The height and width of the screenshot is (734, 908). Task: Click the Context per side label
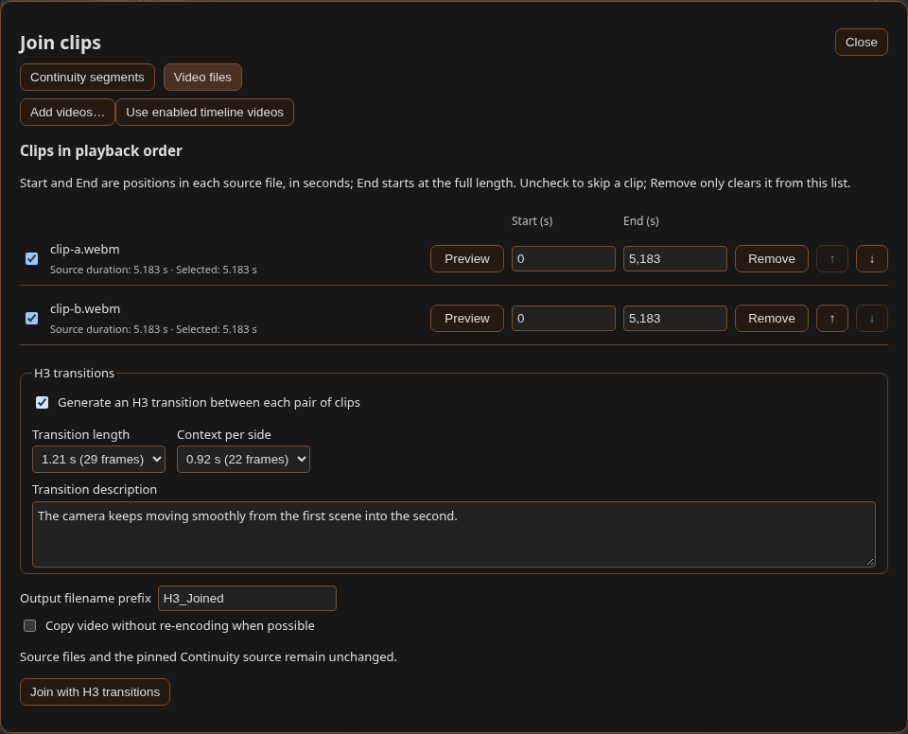[x=224, y=434]
